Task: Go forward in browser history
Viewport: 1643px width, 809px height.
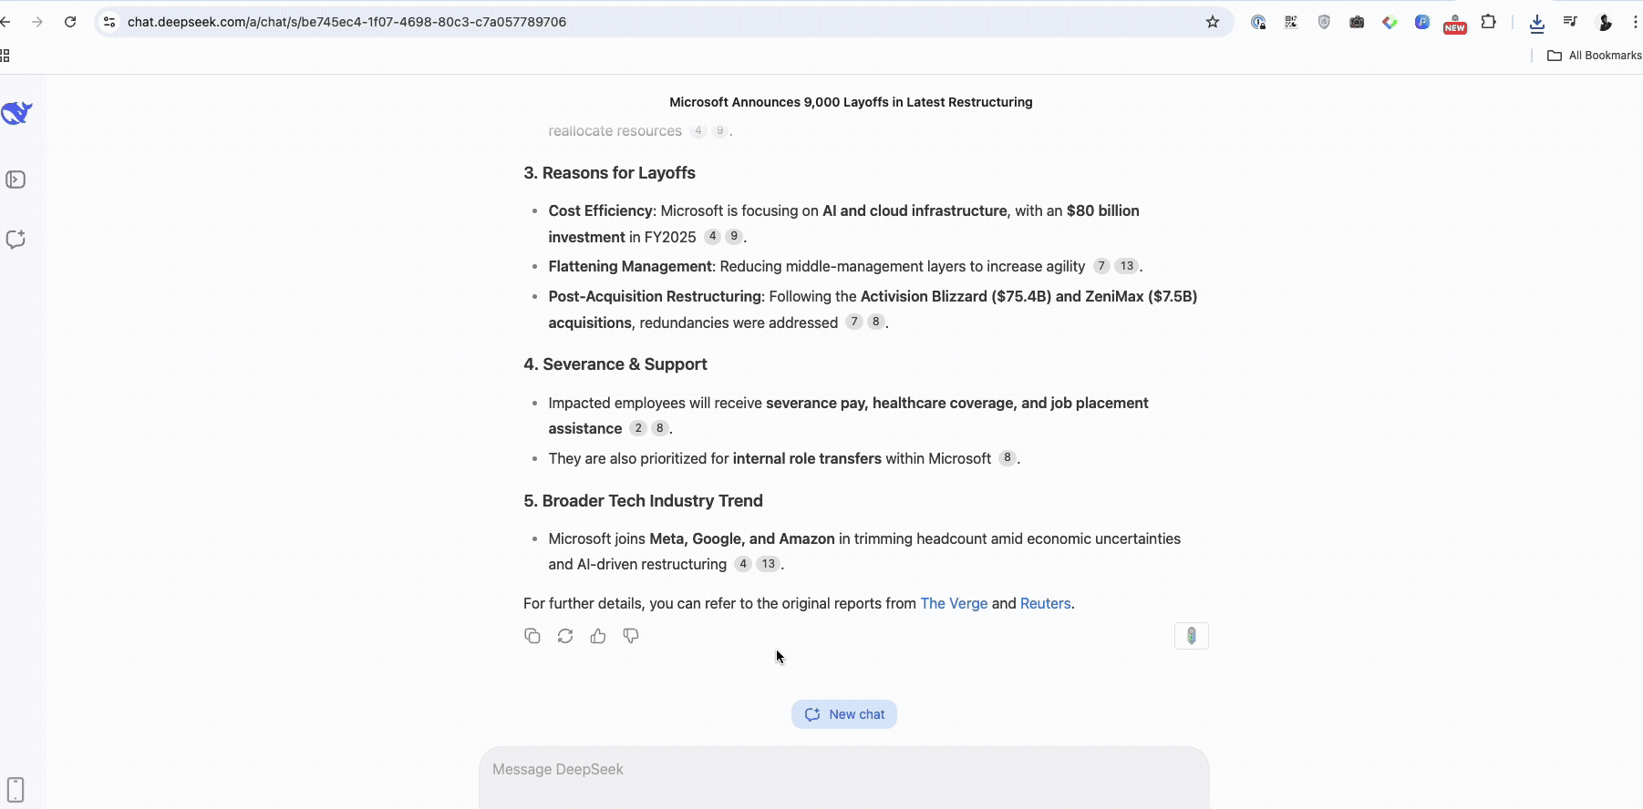Action: pyautogui.click(x=37, y=22)
